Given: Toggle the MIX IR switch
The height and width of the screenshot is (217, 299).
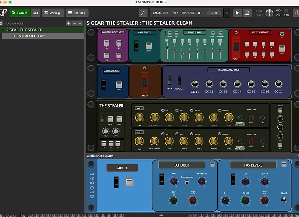Looking at the screenshot, I should (x=116, y=182).
